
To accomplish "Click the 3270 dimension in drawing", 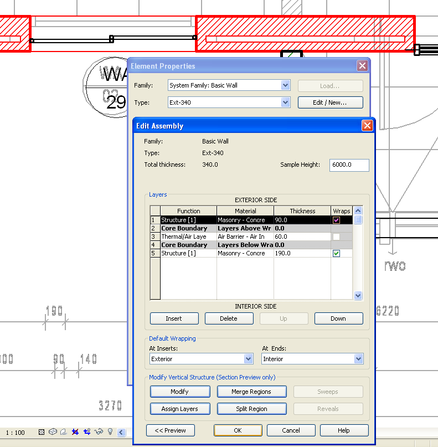I will 110,405.
